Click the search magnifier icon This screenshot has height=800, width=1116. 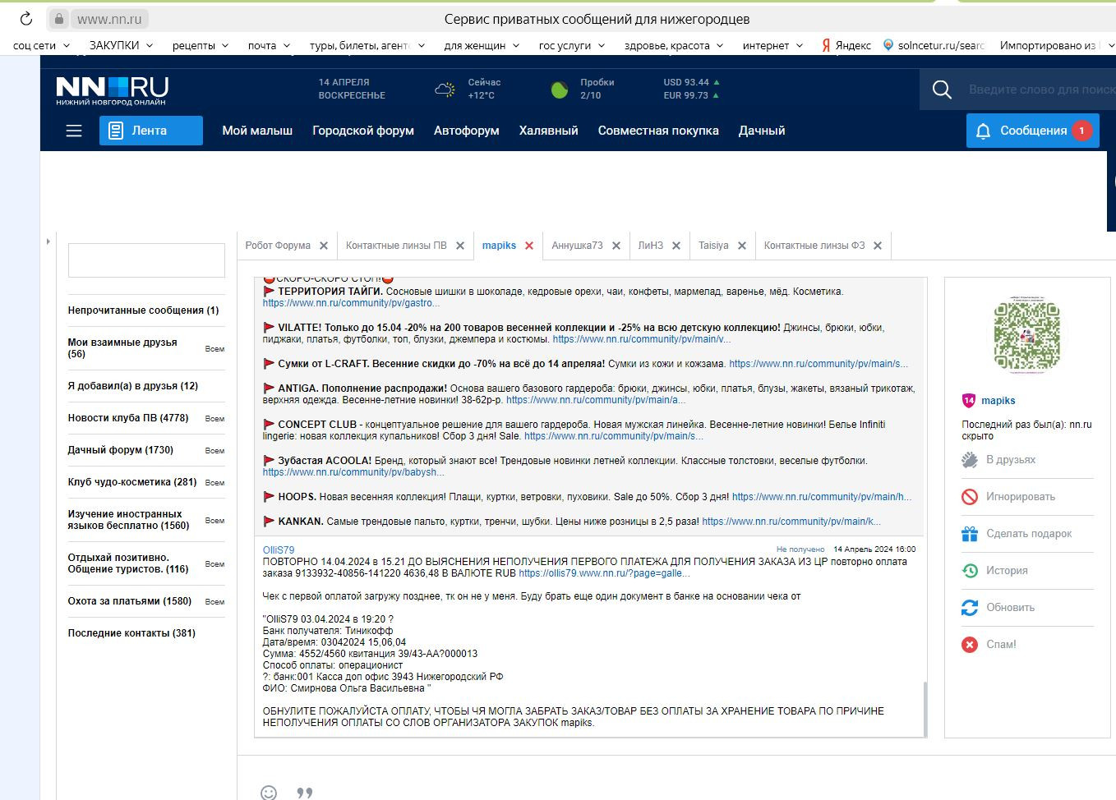click(942, 90)
